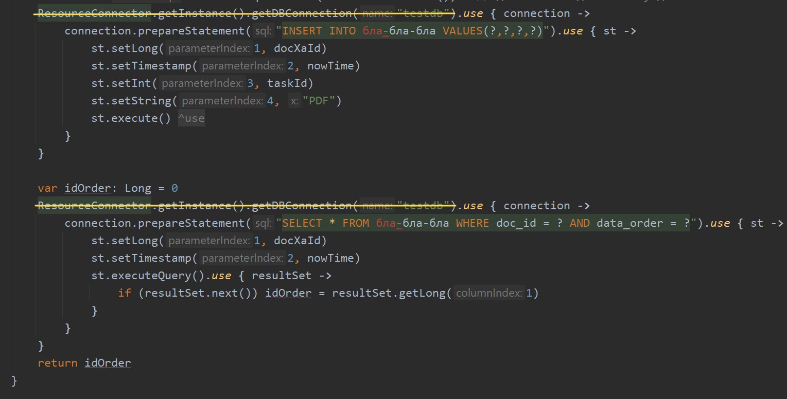This screenshot has height=399, width=787.
Task: Click the Long type annotation
Action: coord(138,188)
